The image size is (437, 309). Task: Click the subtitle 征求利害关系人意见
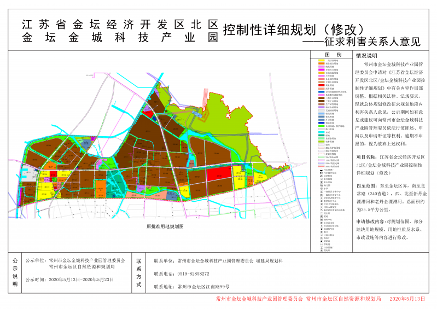click(372, 42)
